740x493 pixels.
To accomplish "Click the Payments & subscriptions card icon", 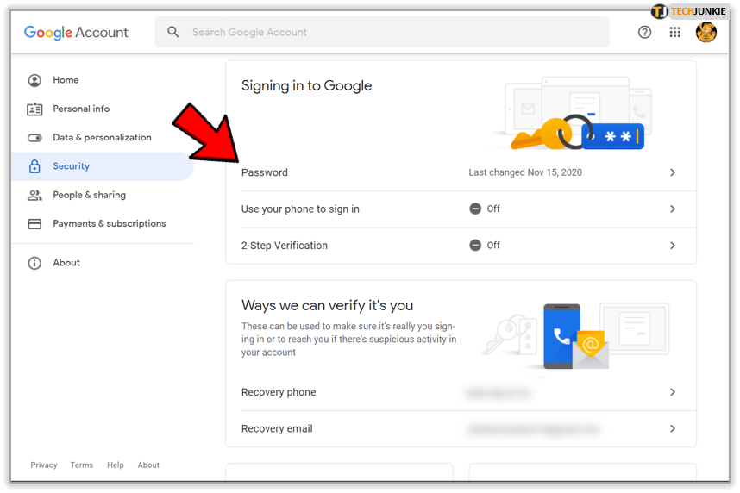I will [x=34, y=224].
